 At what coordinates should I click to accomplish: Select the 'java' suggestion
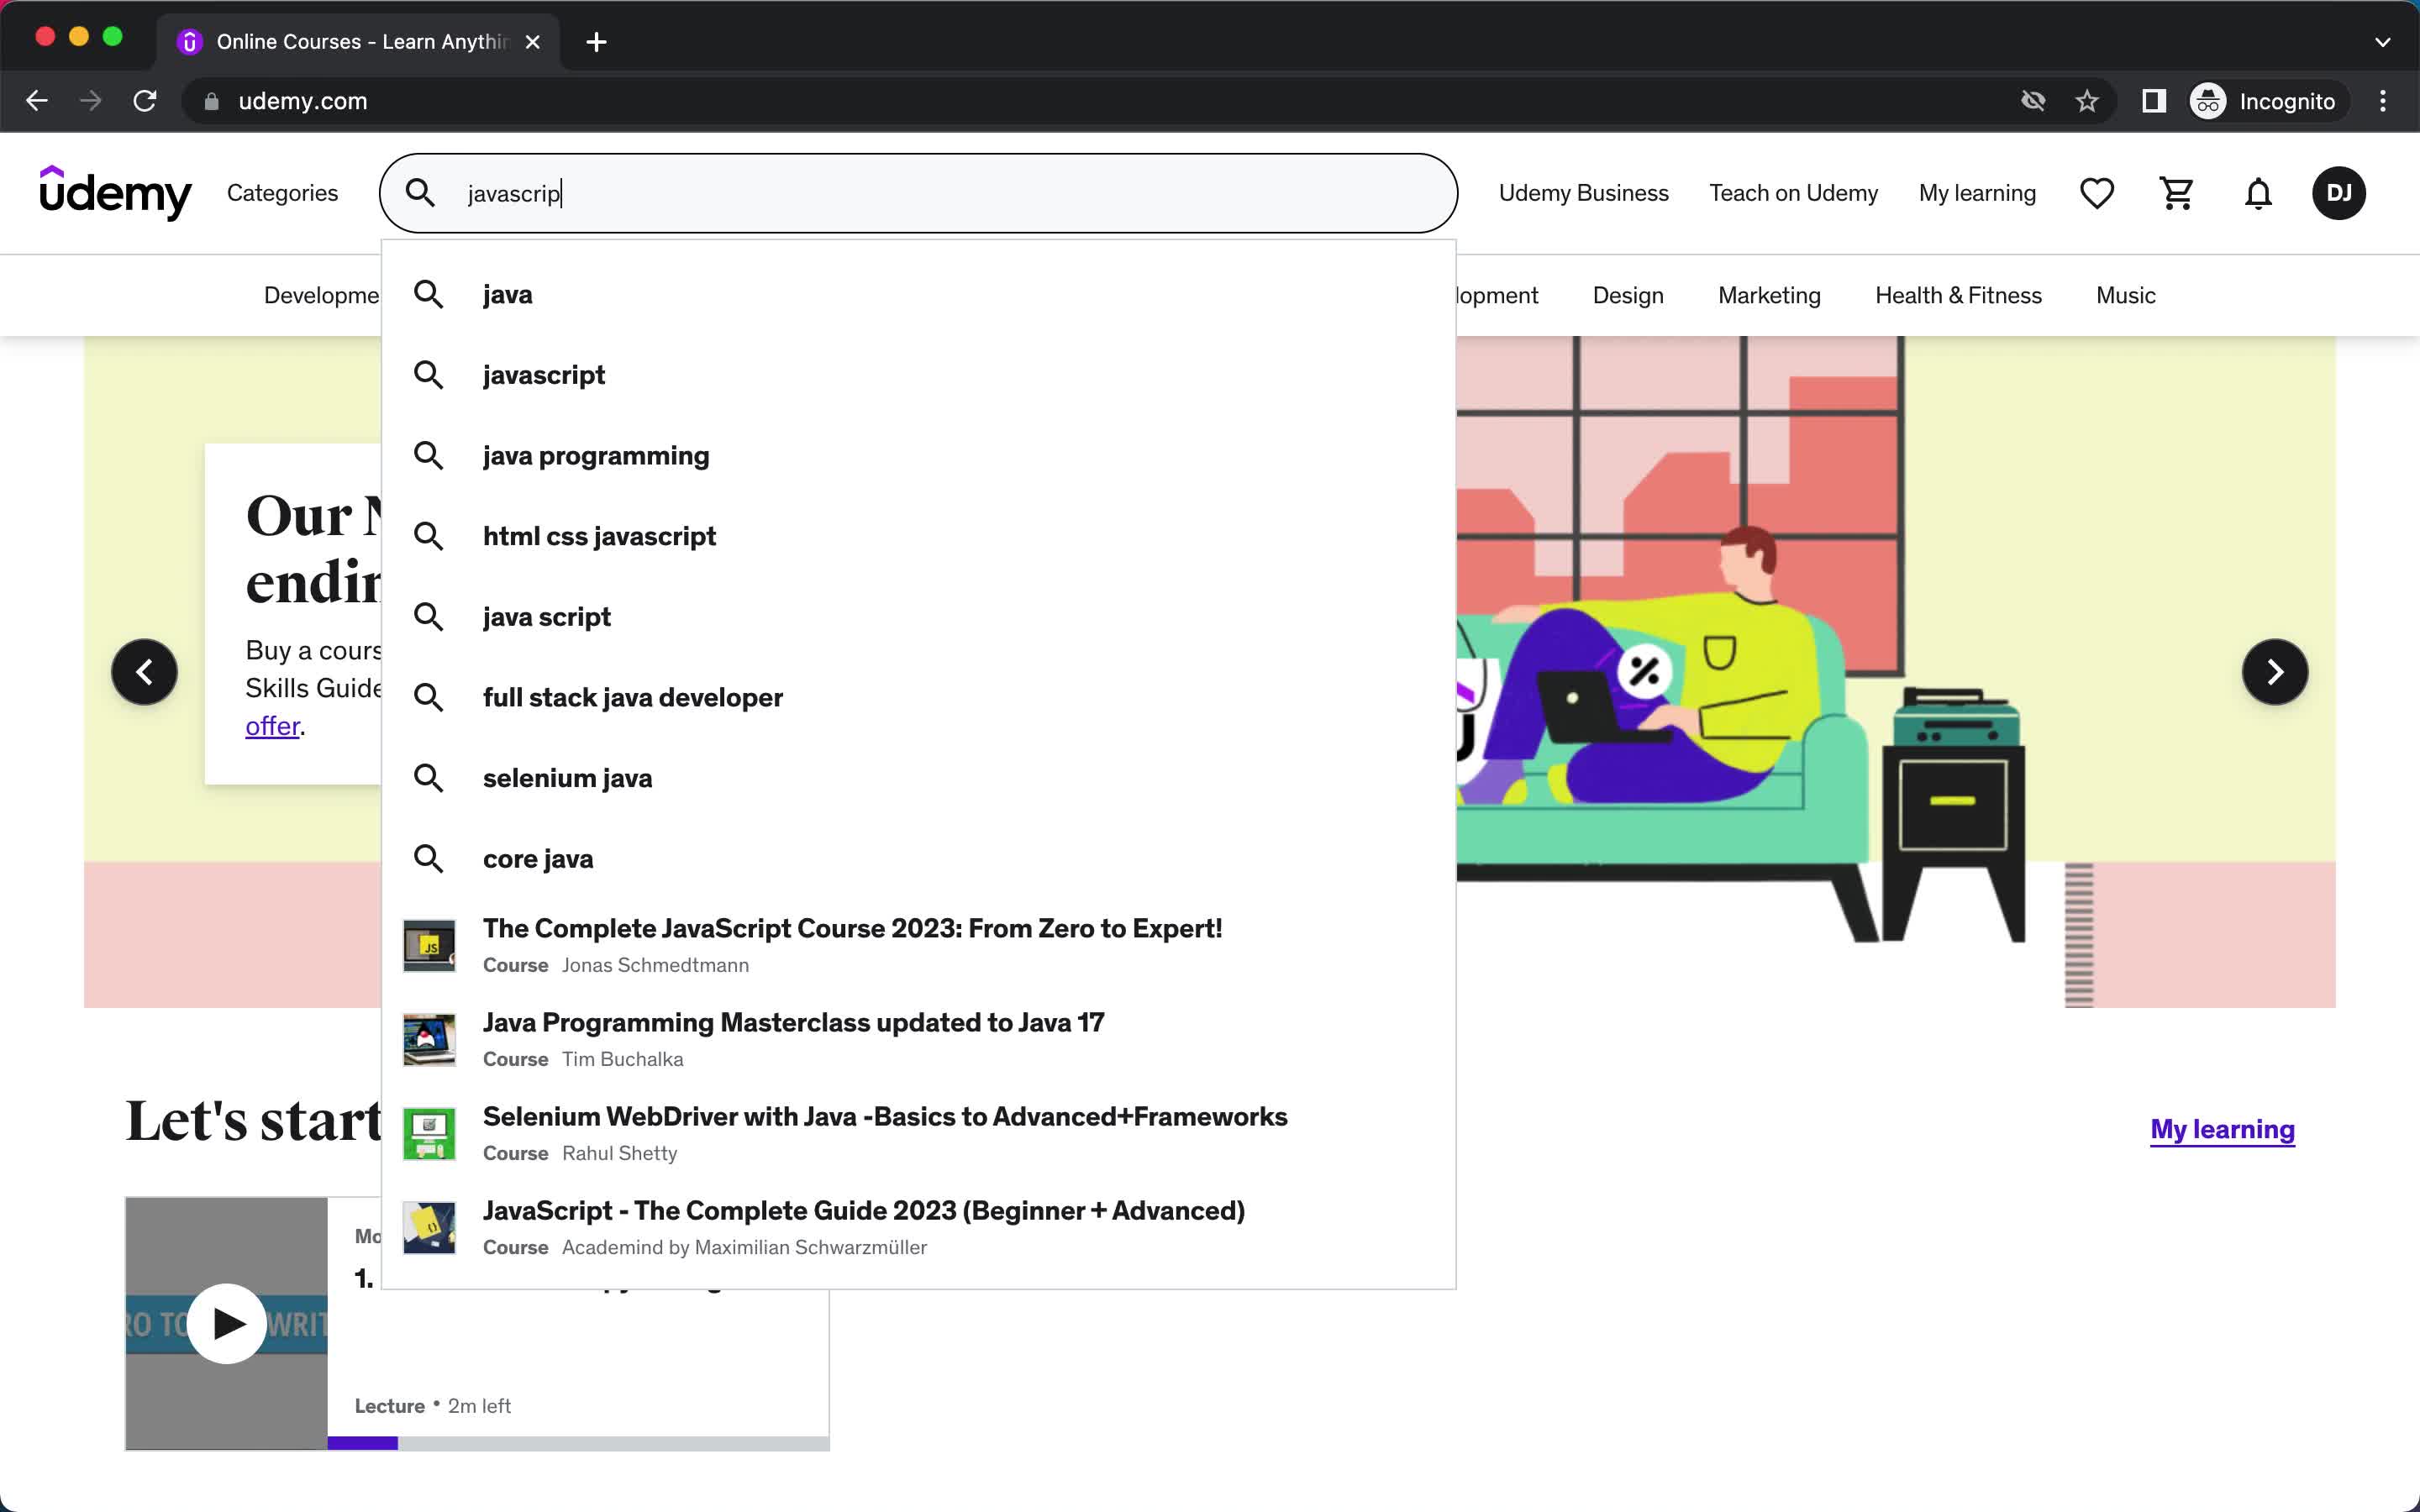point(918,294)
